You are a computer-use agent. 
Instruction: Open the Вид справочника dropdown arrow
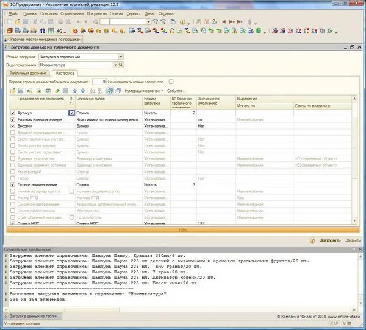pyautogui.click(x=115, y=65)
